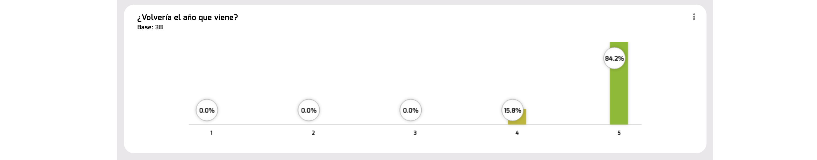Click the gray page background below the card

[x=412, y=157]
